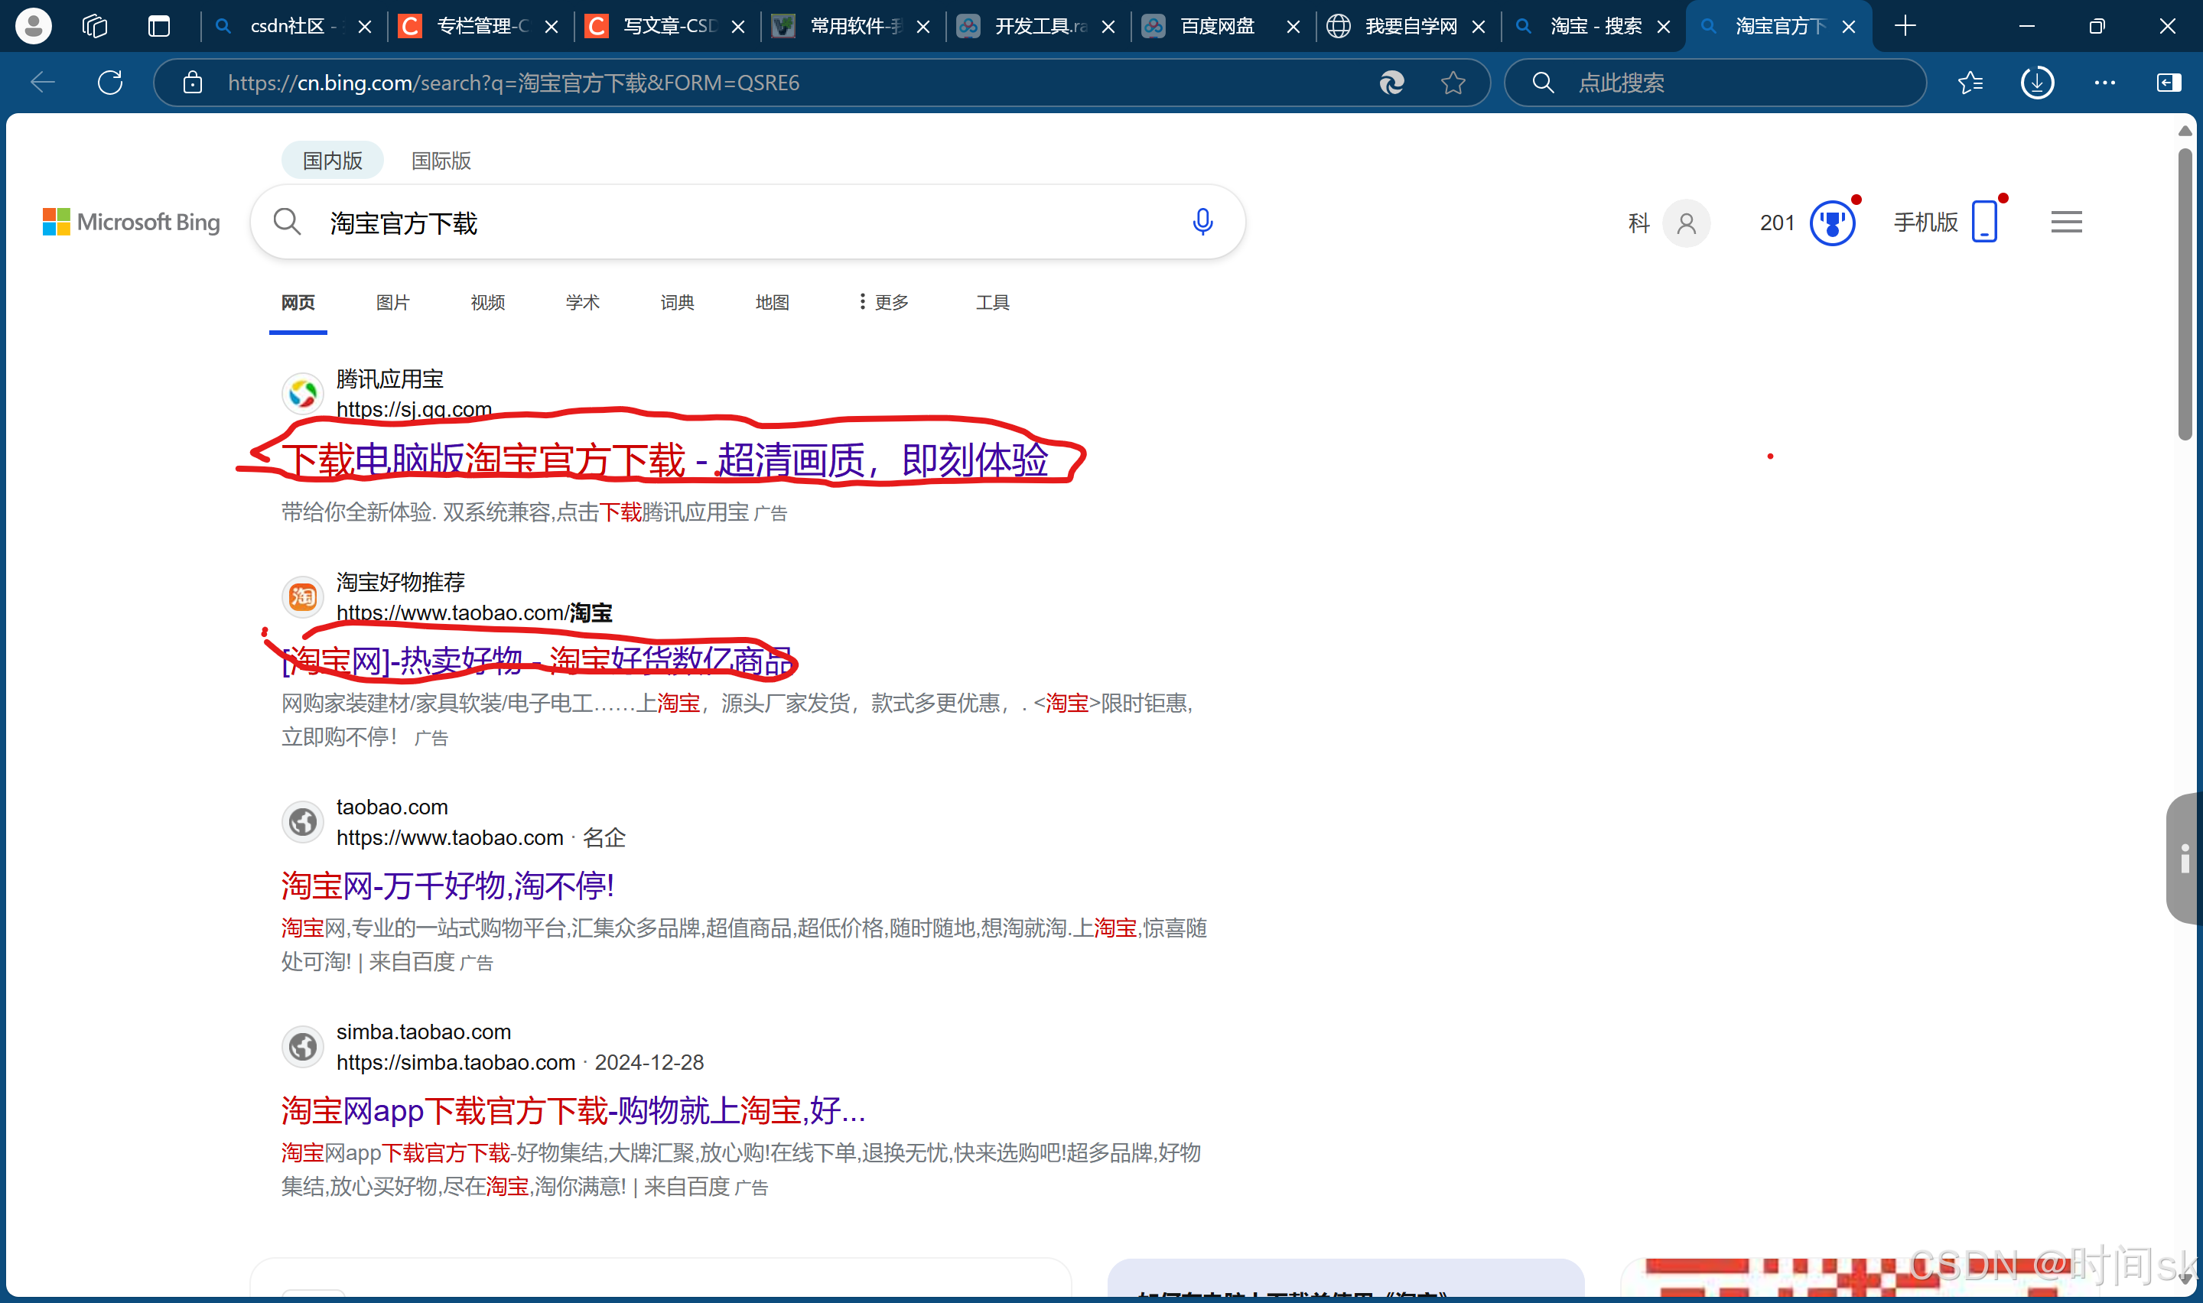
Task: Close the csdn社区 tab
Action: (366, 26)
